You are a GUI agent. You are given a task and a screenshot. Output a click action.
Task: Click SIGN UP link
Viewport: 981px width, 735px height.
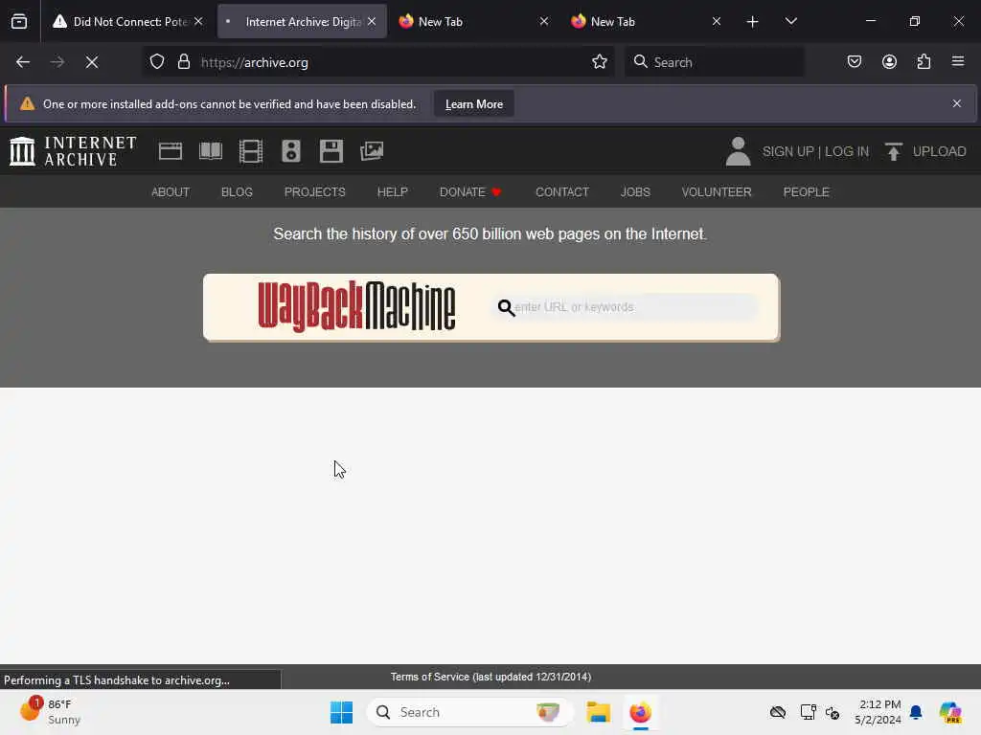pos(787,151)
